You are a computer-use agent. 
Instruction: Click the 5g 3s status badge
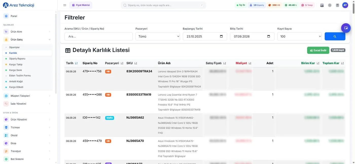pyautogui.click(x=241, y=5)
